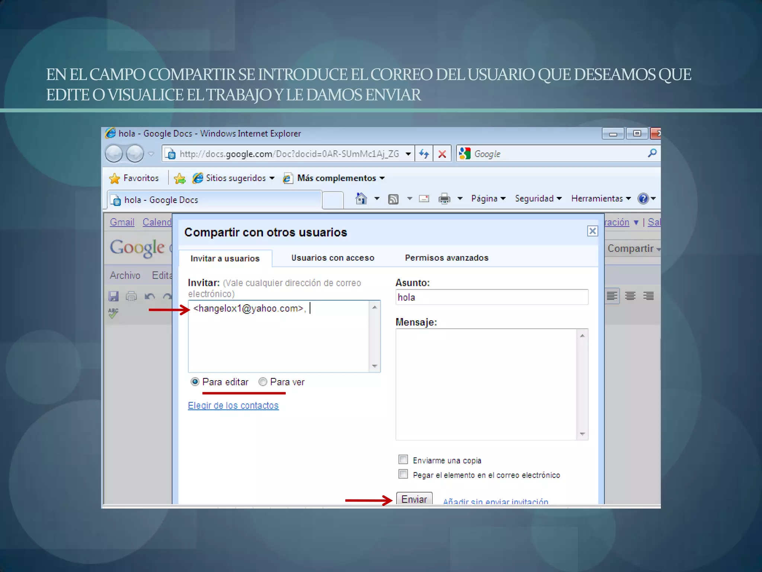Open a new blank browser tab
This screenshot has height=572, width=762.
tap(333, 200)
